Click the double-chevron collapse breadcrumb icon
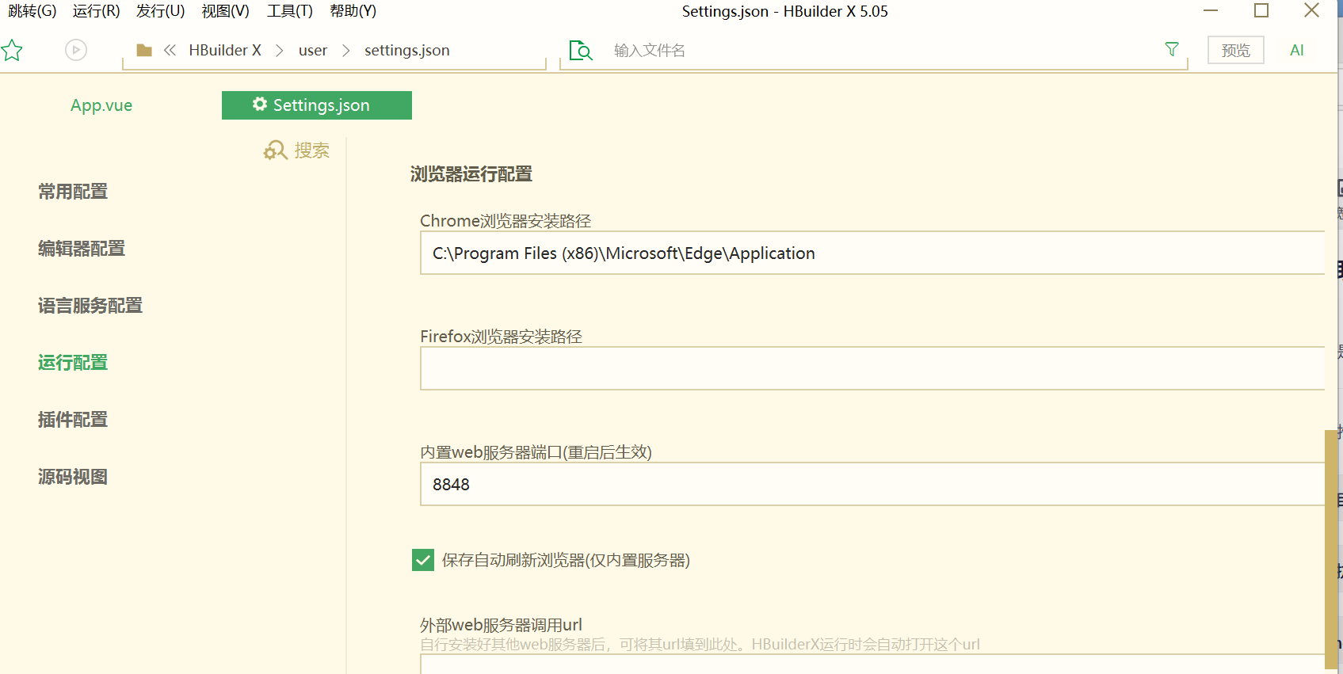 (x=170, y=50)
